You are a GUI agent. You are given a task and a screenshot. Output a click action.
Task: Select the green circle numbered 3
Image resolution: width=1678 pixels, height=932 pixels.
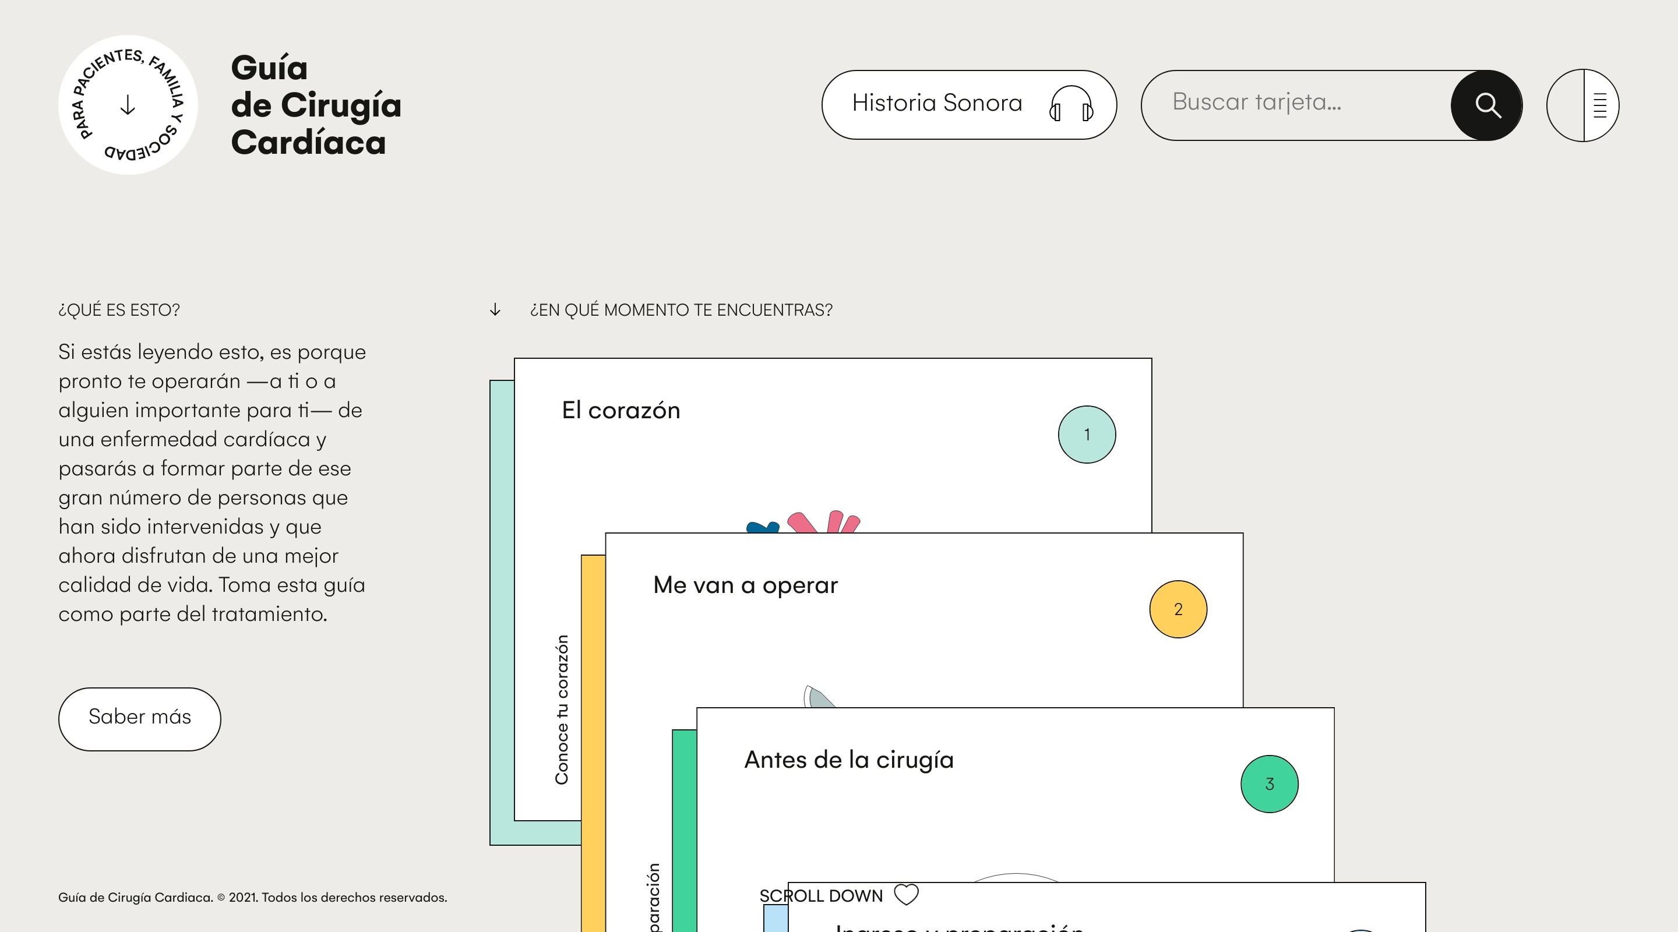[1269, 783]
